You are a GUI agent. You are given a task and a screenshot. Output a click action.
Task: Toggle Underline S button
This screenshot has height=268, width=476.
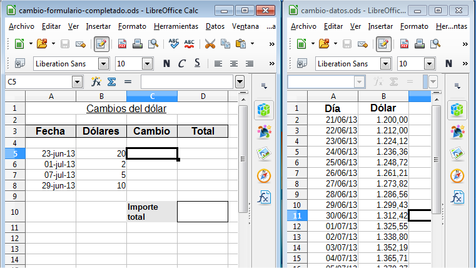click(x=197, y=63)
